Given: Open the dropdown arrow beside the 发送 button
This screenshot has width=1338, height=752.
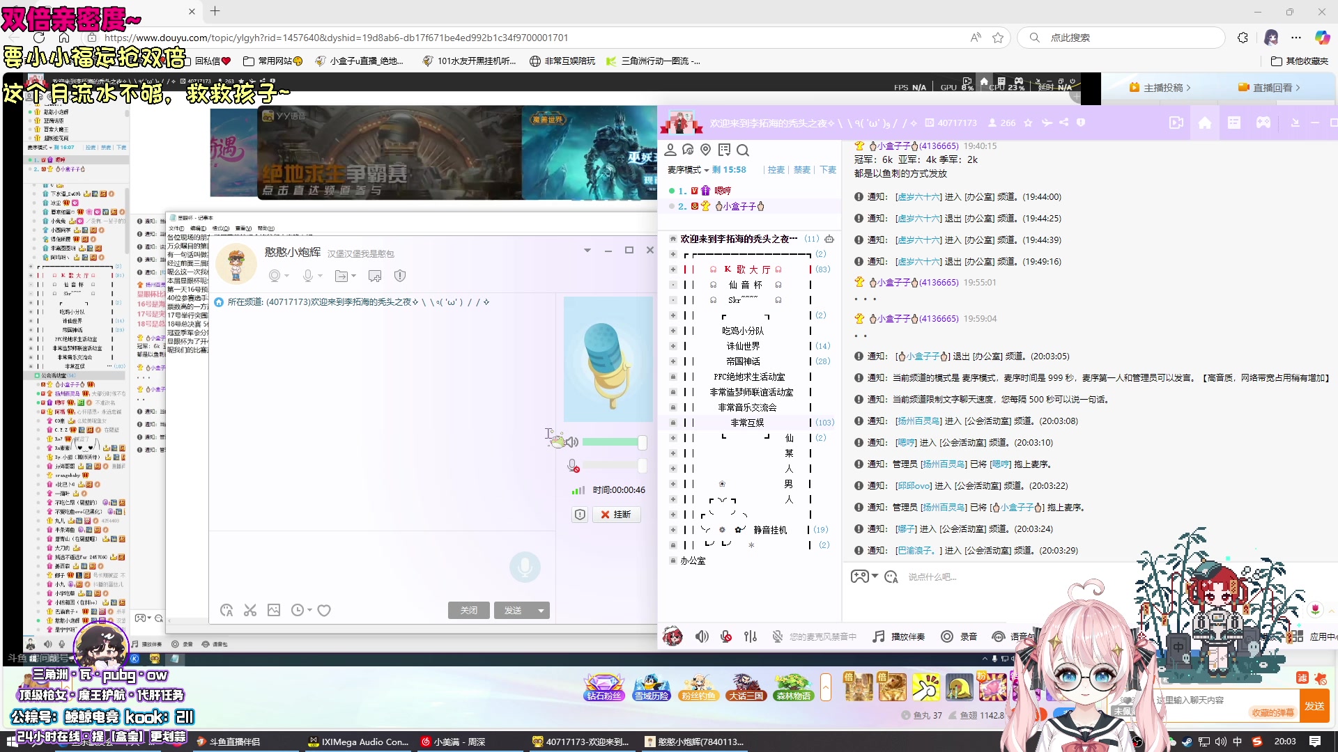Looking at the screenshot, I should click(x=541, y=611).
